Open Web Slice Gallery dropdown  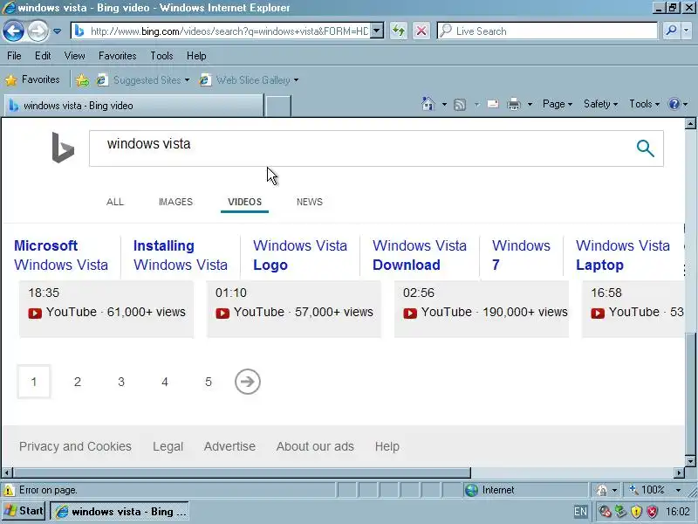(x=250, y=80)
